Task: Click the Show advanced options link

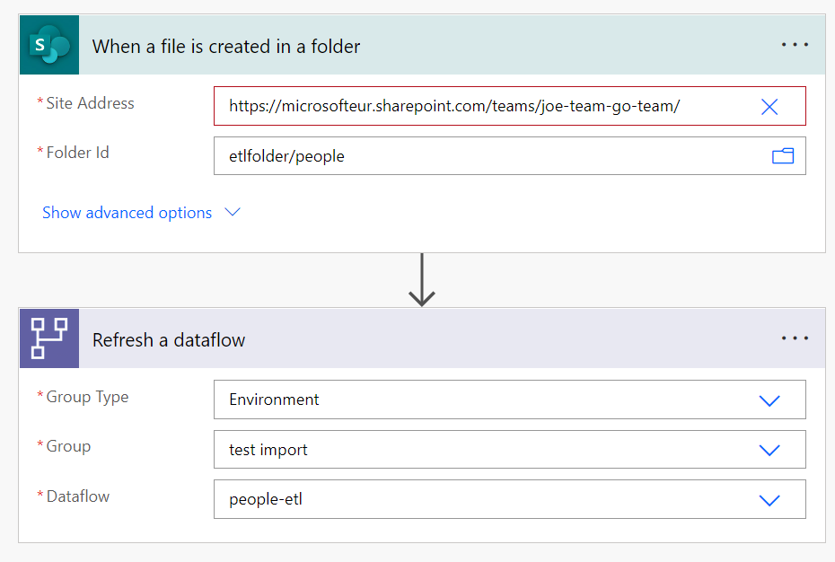Action: [x=127, y=213]
